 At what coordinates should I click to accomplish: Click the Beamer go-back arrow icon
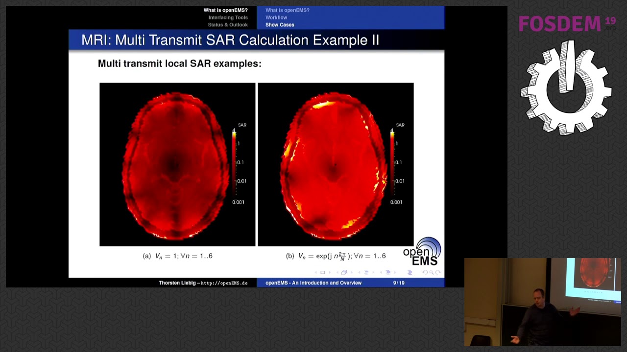pyautogui.click(x=425, y=272)
